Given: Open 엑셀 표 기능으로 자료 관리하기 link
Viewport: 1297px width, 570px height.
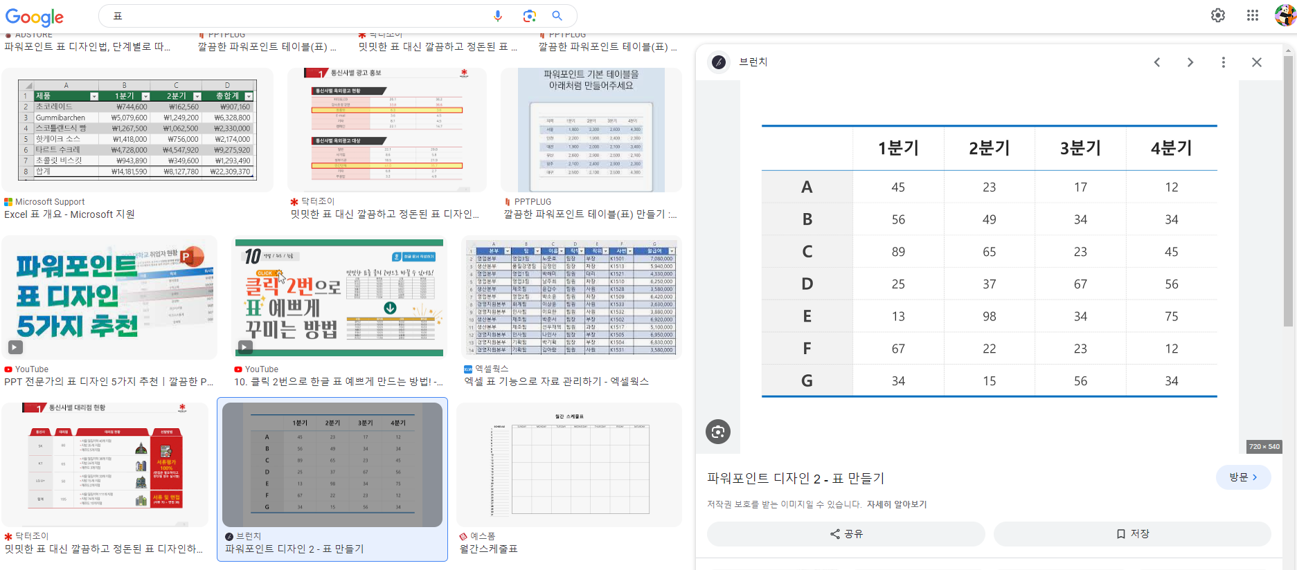Looking at the screenshot, I should click(x=556, y=382).
